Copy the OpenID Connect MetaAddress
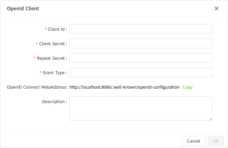Screen dimensions: 228x148 point(187,87)
